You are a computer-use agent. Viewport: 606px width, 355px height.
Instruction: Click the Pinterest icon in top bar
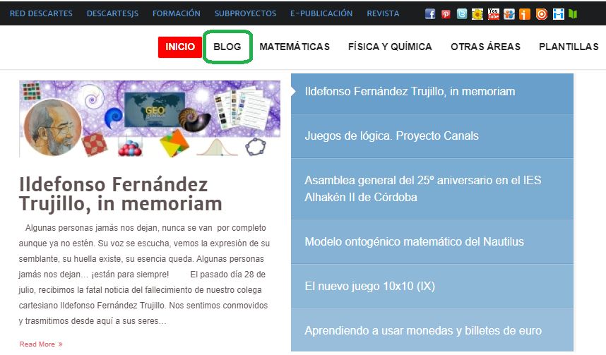446,13
